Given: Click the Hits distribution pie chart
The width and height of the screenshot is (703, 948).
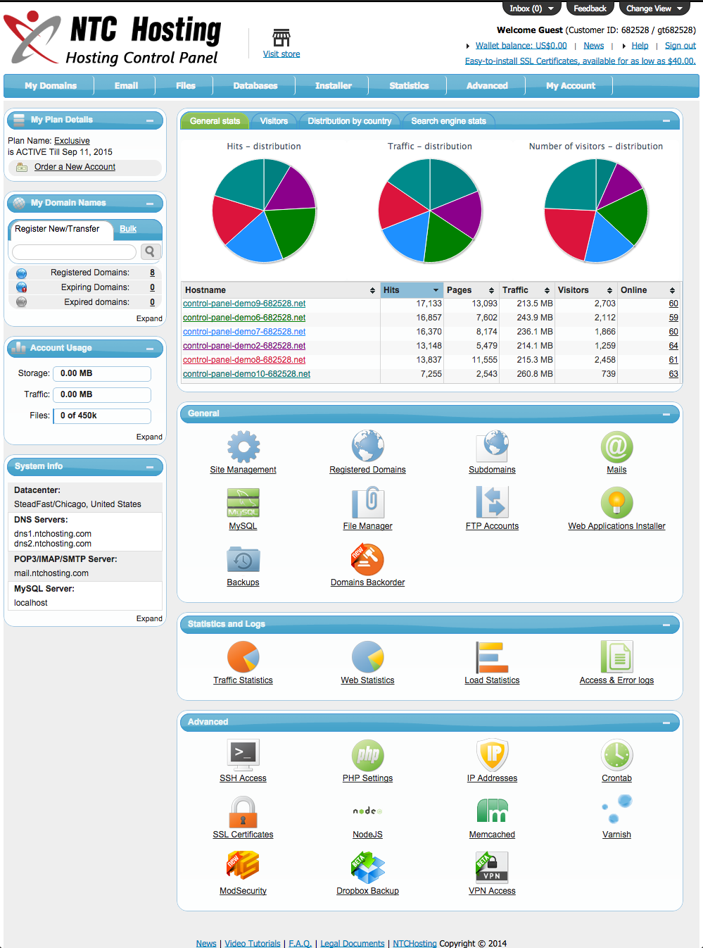Looking at the screenshot, I should [x=264, y=211].
